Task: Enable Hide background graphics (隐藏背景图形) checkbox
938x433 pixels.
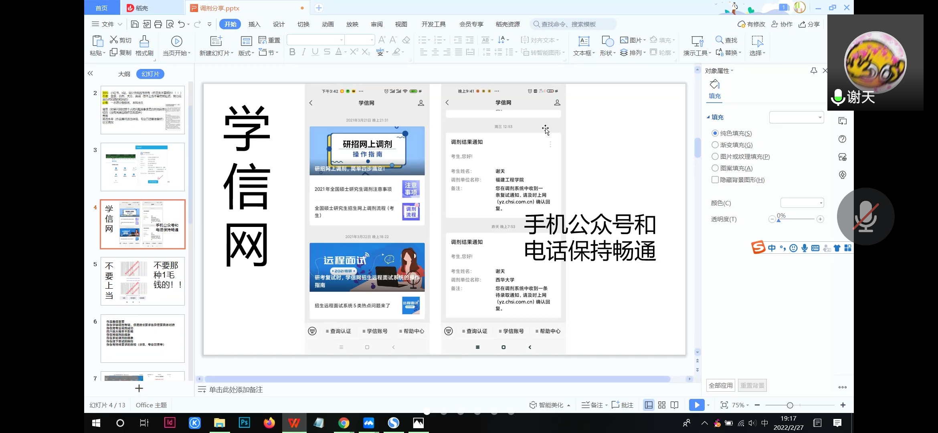Action: point(715,180)
